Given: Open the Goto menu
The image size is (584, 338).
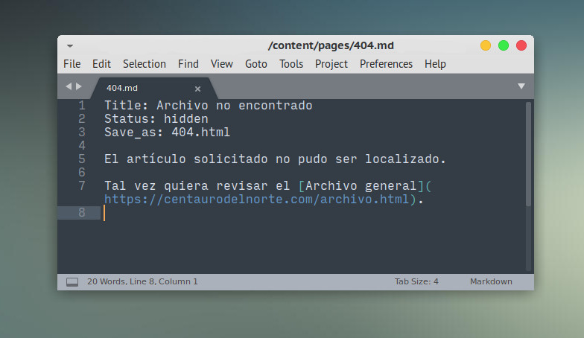Looking at the screenshot, I should [x=256, y=64].
